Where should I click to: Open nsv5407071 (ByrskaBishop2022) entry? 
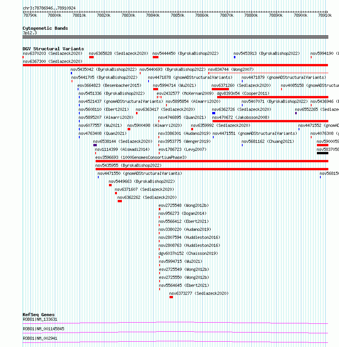pyautogui.click(x=274, y=101)
